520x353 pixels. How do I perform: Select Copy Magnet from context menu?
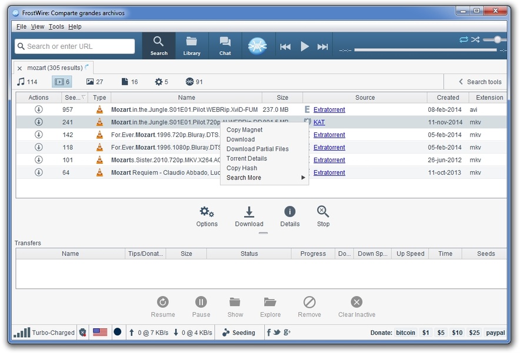244,130
